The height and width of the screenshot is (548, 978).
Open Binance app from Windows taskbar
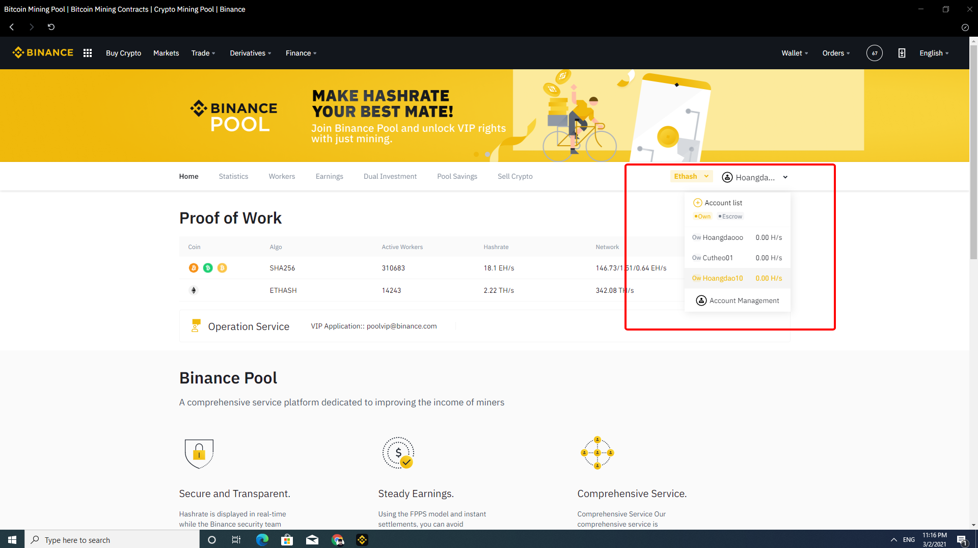click(362, 540)
